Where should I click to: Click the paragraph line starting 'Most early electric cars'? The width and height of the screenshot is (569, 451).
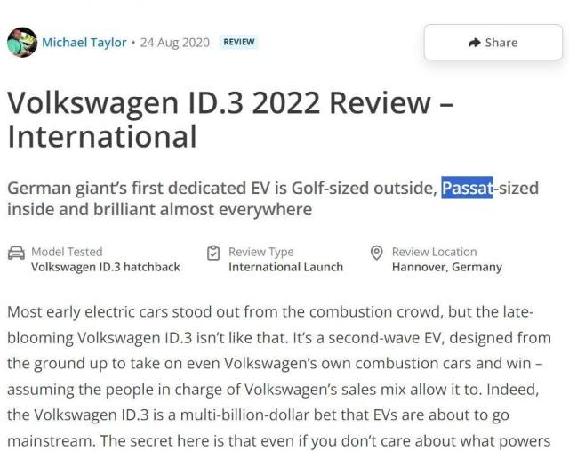pyautogui.click(x=270, y=312)
